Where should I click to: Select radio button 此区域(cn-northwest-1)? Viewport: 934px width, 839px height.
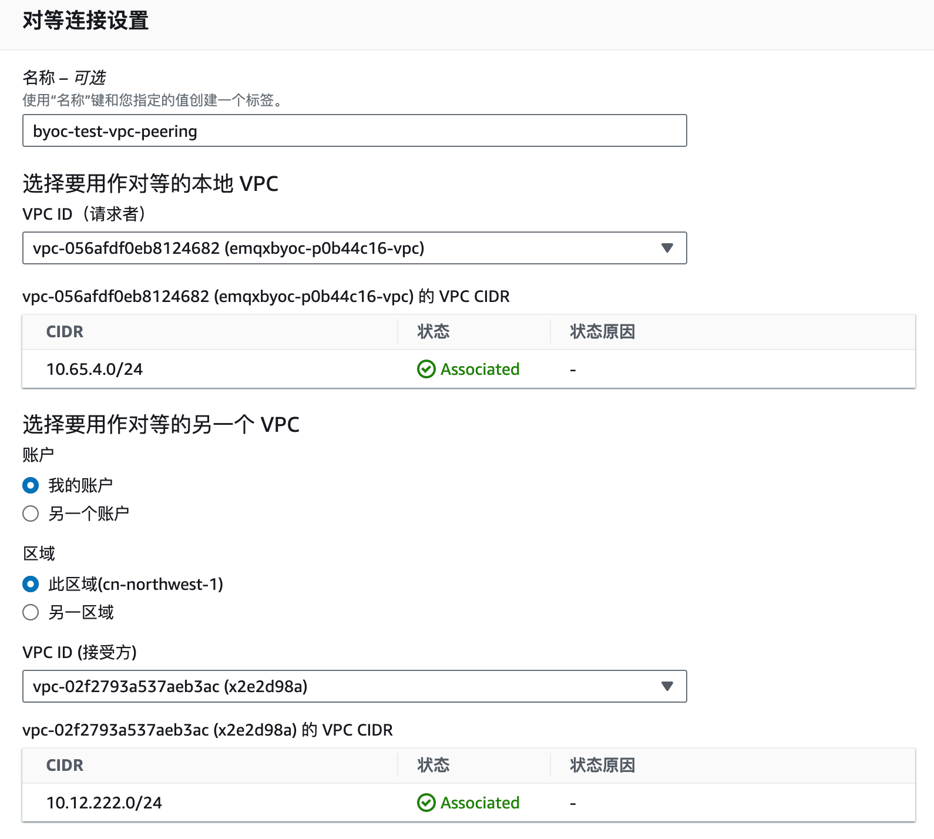[31, 584]
